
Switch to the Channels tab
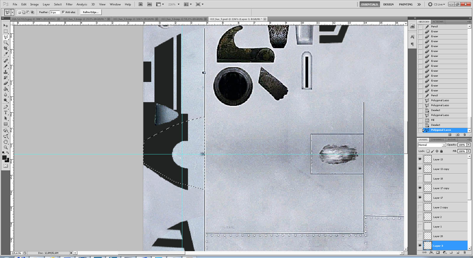pyautogui.click(x=437, y=140)
